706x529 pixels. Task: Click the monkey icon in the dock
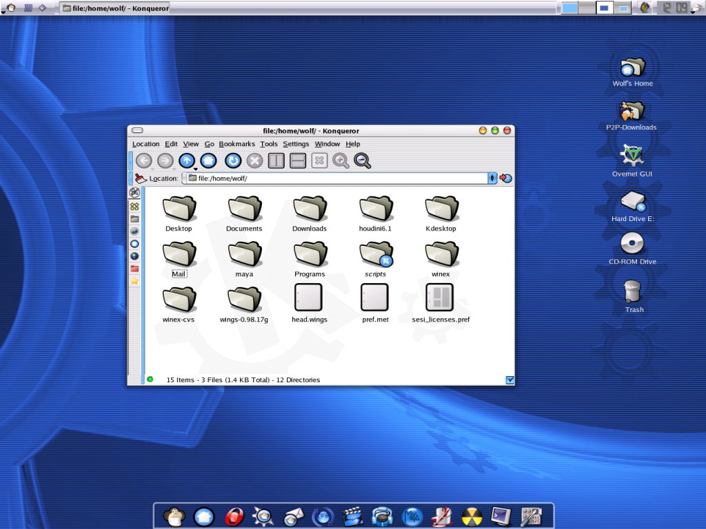coord(174,517)
